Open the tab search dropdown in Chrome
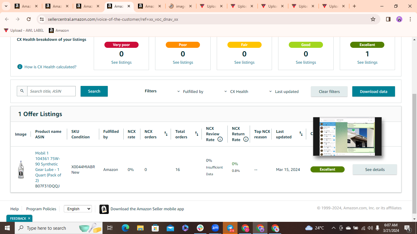Screen dimensions: 417x234 click(6, 6)
